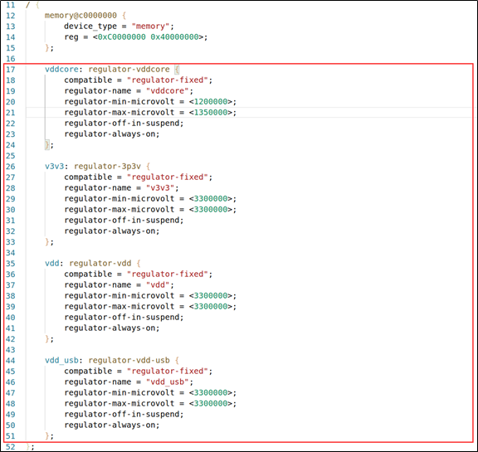
Task: Click the value 3300000 on line 47
Action: pyautogui.click(x=211, y=393)
